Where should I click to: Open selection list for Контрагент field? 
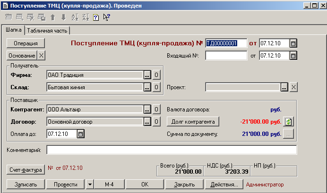click(147, 109)
